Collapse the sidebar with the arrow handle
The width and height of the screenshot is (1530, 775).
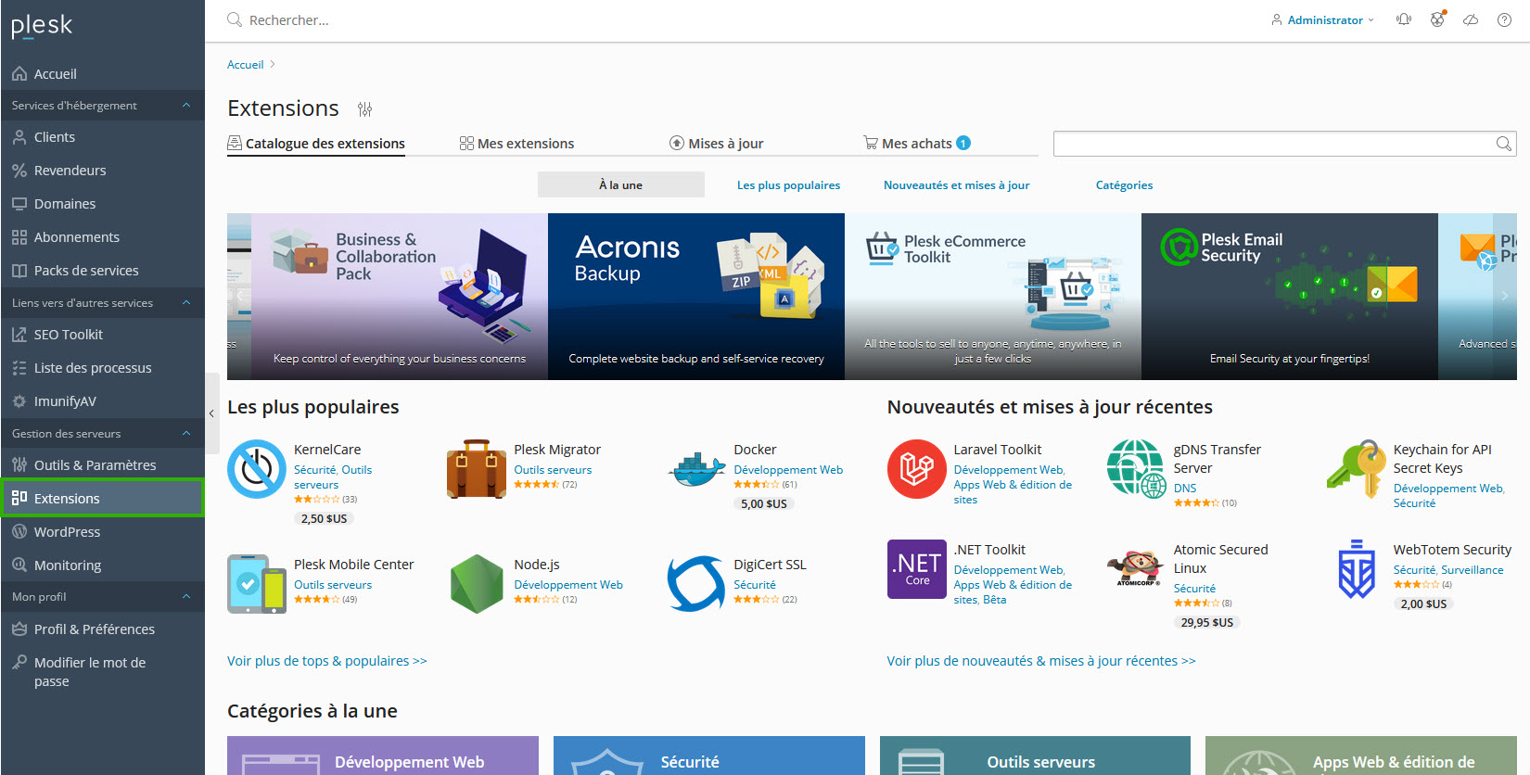tap(211, 413)
